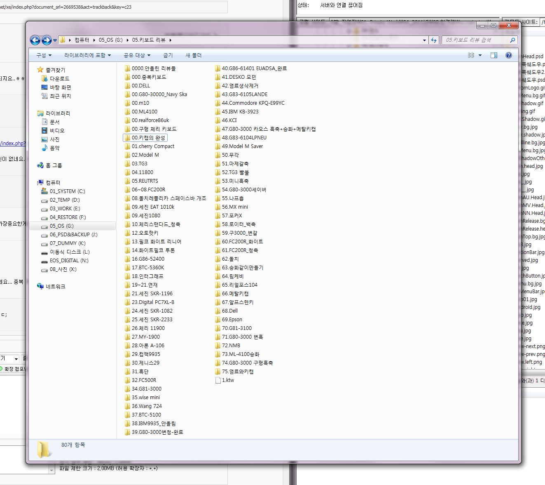Select the 75.염료와키캡 folder
Viewport: 545px width, 485px height.
pos(234,372)
